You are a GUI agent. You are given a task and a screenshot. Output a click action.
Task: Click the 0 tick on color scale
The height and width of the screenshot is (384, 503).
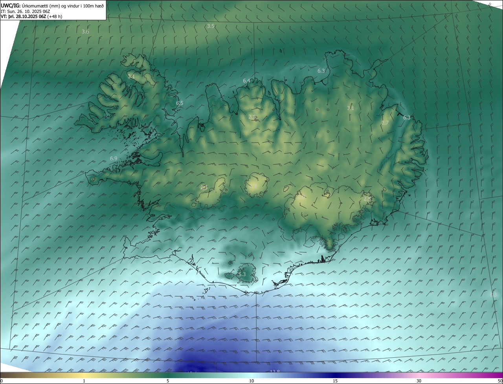pyautogui.click(x=2, y=381)
